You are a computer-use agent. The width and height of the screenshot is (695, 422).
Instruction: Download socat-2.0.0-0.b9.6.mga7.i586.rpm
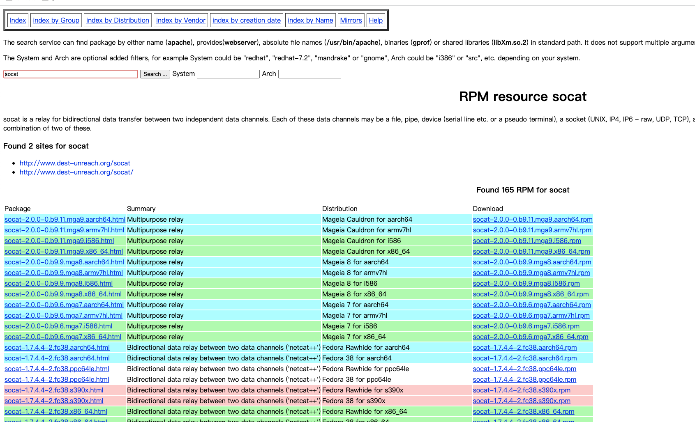coord(526,326)
